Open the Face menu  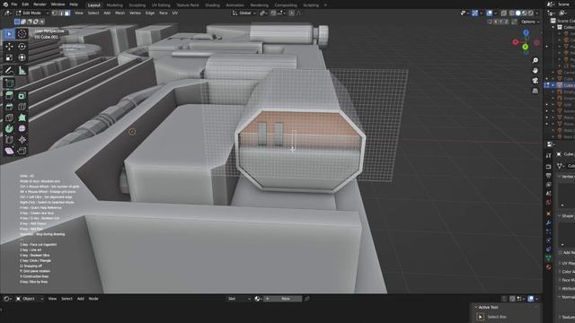(164, 13)
